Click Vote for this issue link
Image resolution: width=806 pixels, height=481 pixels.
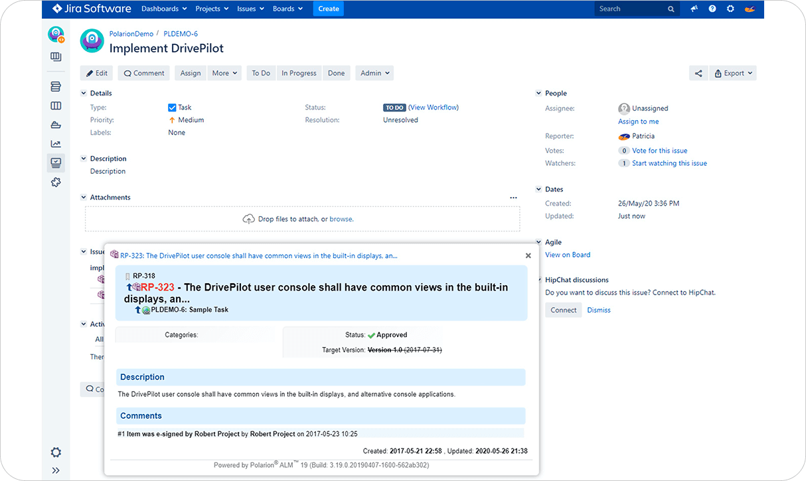pos(660,151)
